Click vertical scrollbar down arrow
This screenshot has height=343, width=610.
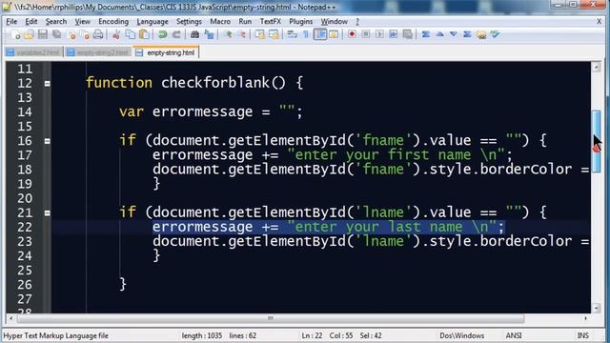tap(597, 308)
